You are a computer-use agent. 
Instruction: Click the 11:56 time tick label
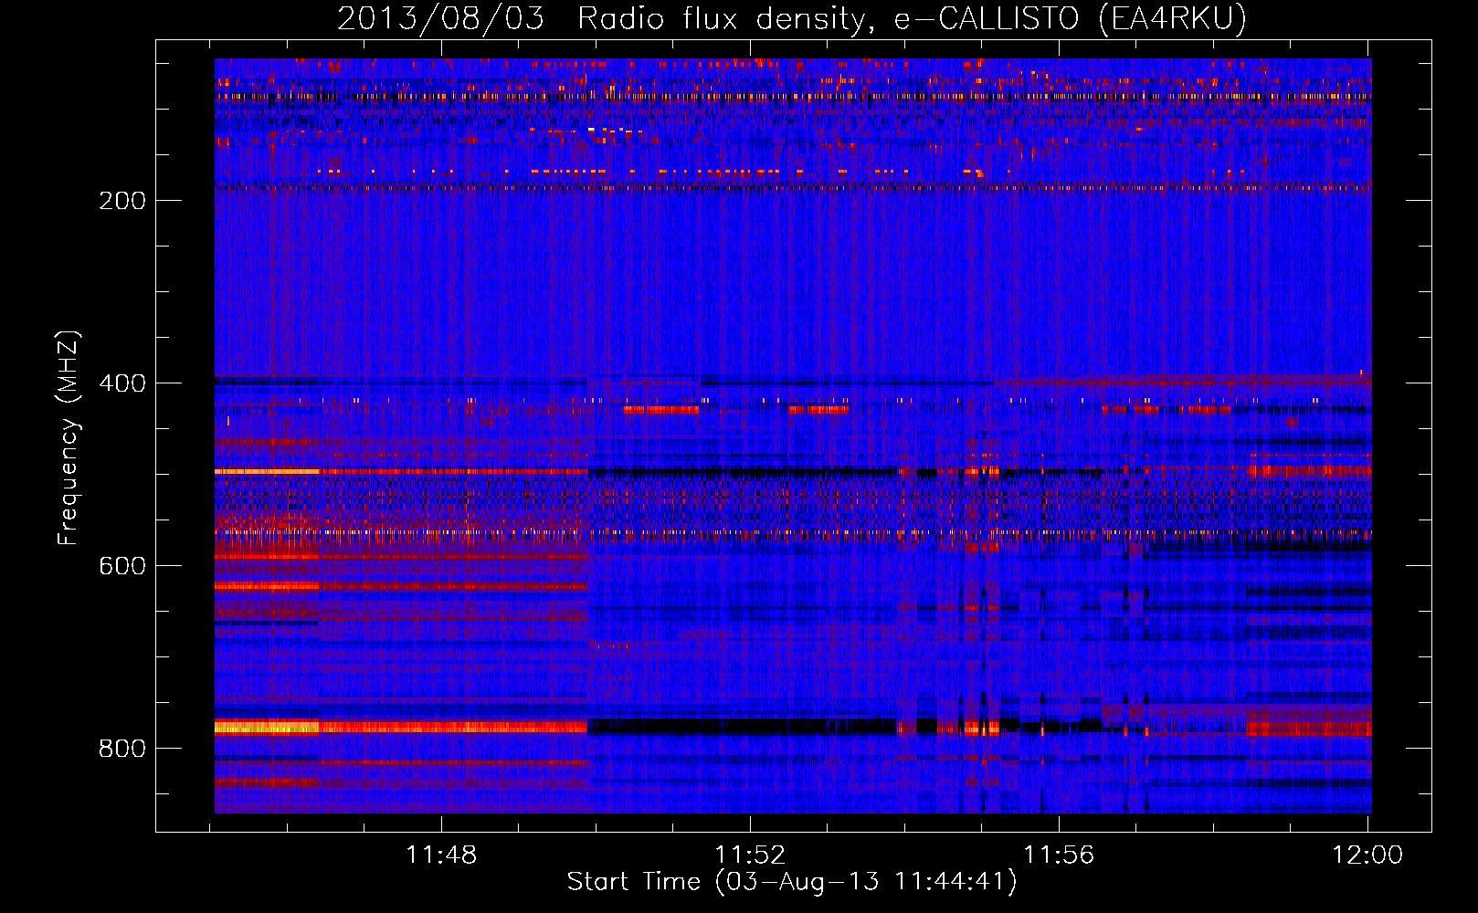coord(1059,855)
